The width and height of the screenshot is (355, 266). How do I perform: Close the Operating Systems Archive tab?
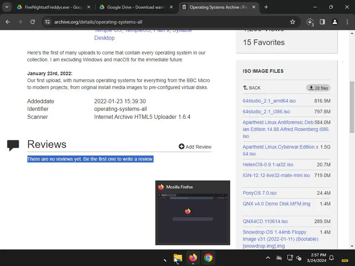pos(254,7)
